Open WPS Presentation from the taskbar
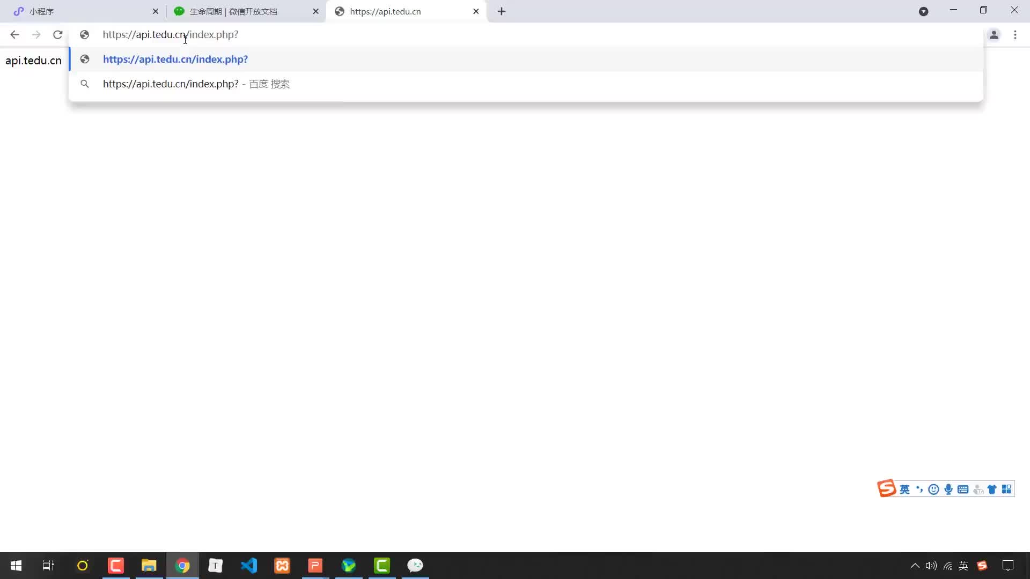 click(x=315, y=566)
